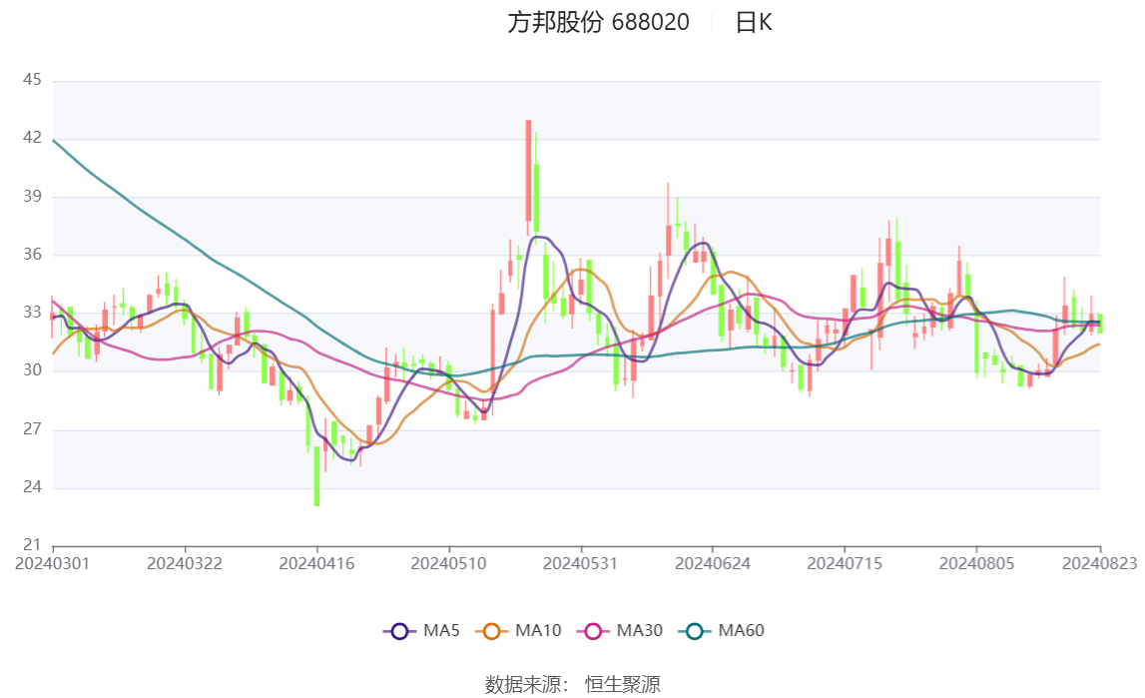Click y-axis value 36
1145x698 pixels.
tap(32, 254)
